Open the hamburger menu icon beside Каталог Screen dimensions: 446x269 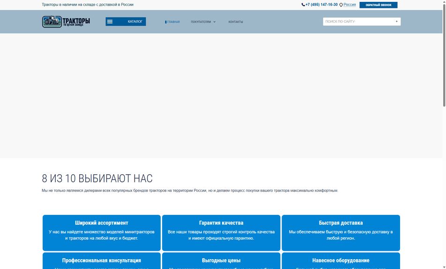[110, 21]
